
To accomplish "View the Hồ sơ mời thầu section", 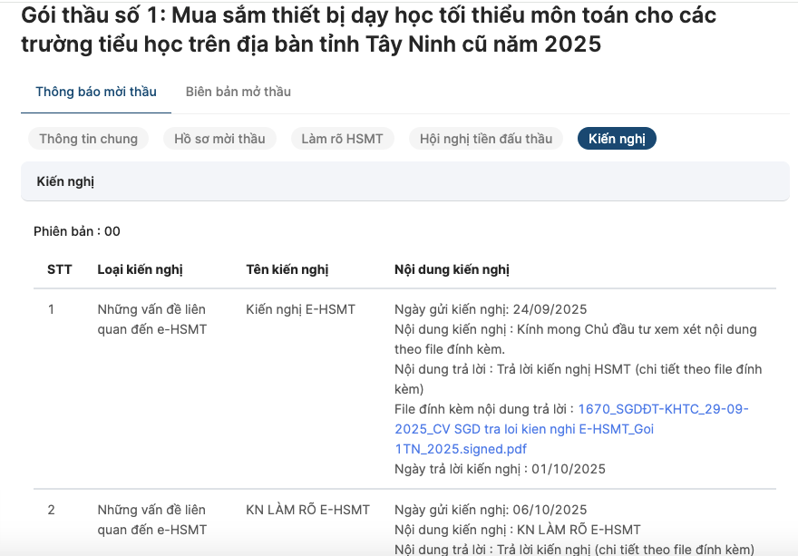I will pyautogui.click(x=219, y=138).
